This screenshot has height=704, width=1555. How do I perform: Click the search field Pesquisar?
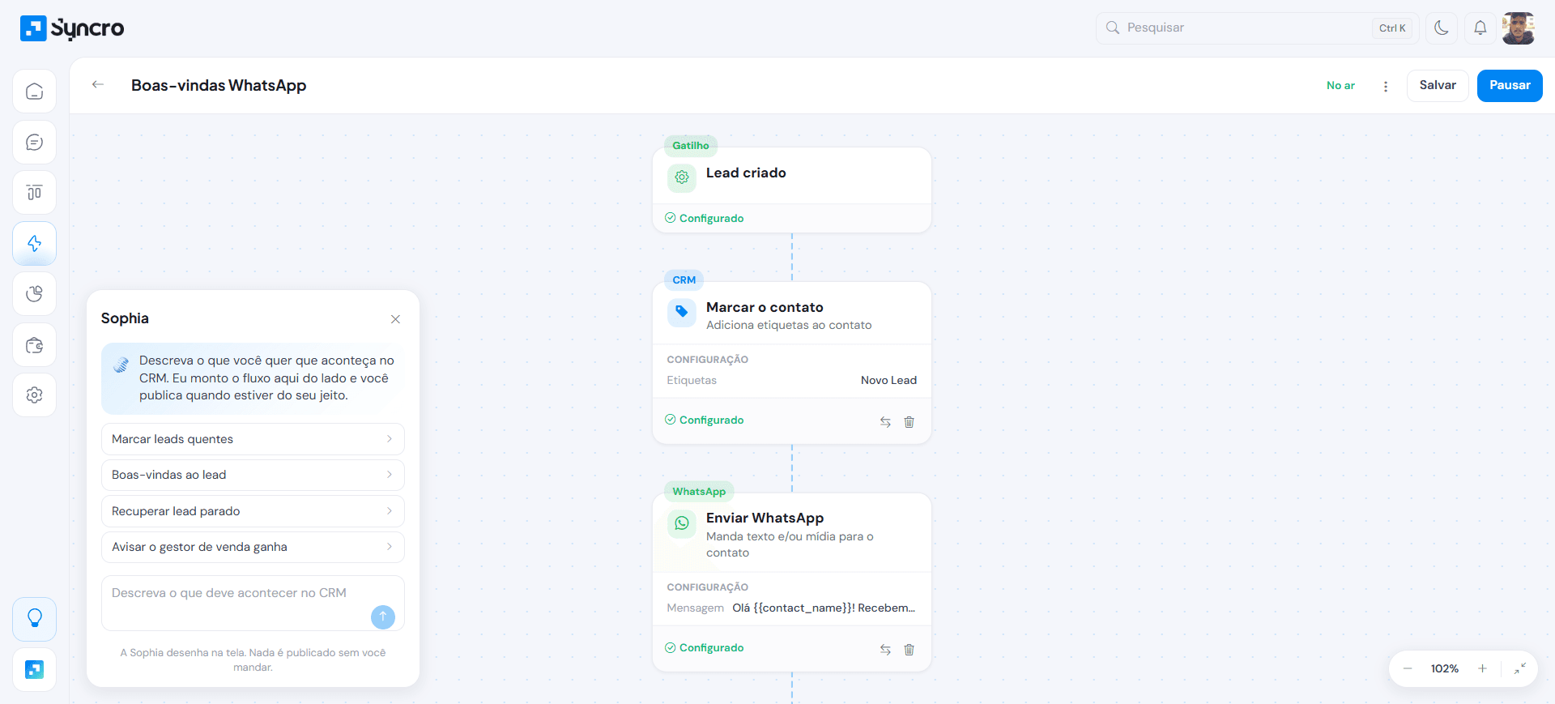coord(1258,28)
